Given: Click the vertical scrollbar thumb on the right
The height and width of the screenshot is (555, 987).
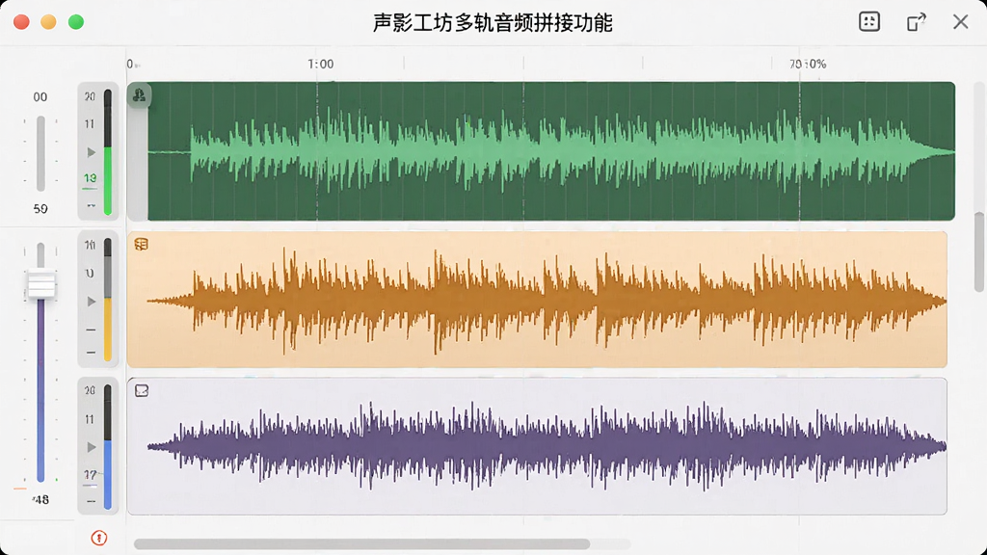Looking at the screenshot, I should pyautogui.click(x=979, y=251).
